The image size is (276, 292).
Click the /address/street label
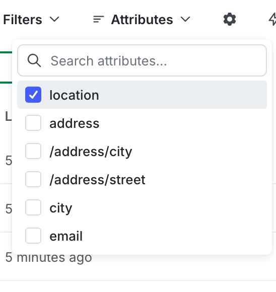point(98,180)
